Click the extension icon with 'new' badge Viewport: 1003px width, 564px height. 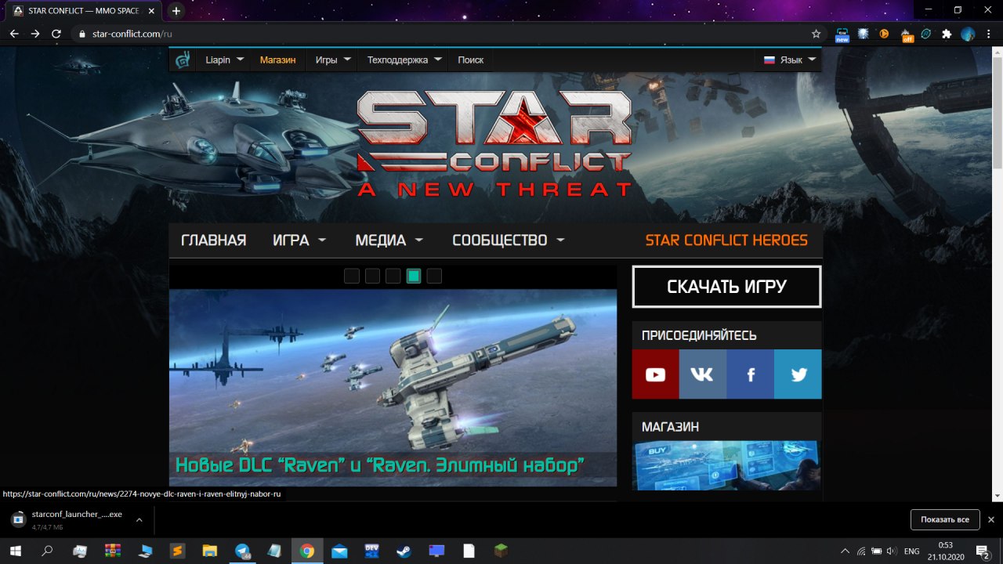click(x=842, y=34)
